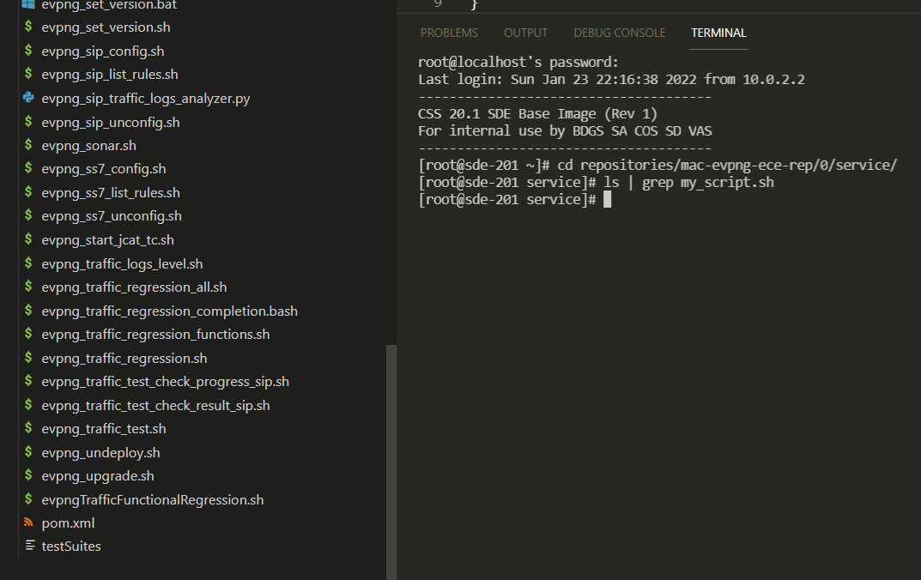The width and height of the screenshot is (921, 580).
Task: Click the Python icon beside evpng_sip_traffic_logs_analyzer.py
Action: click(28, 98)
